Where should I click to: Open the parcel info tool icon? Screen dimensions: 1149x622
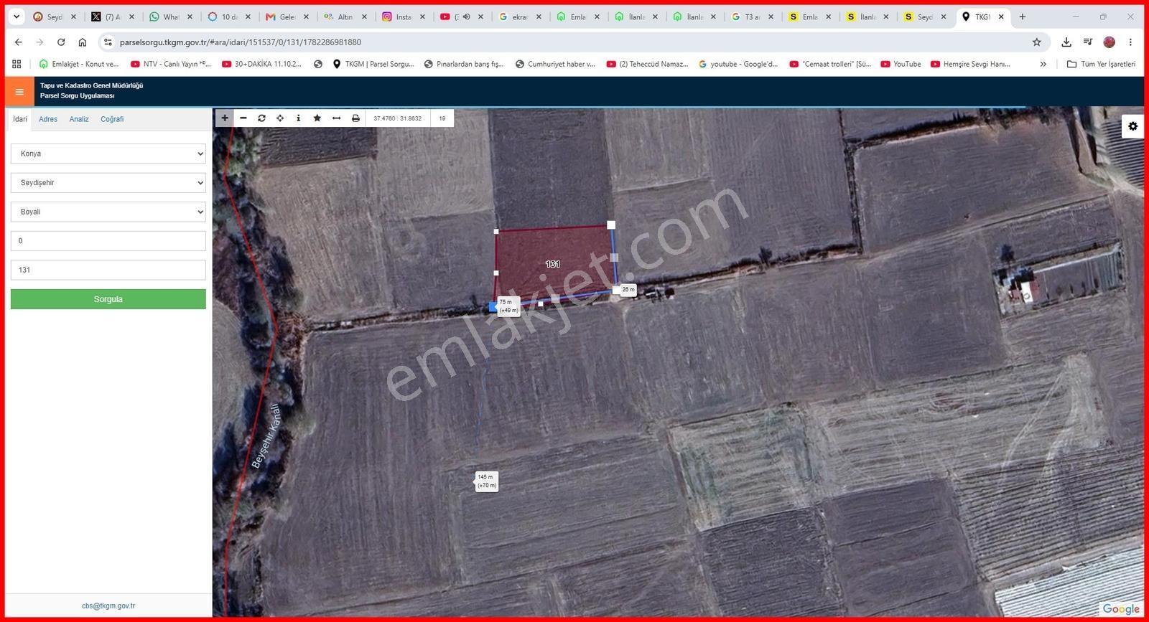(x=299, y=118)
